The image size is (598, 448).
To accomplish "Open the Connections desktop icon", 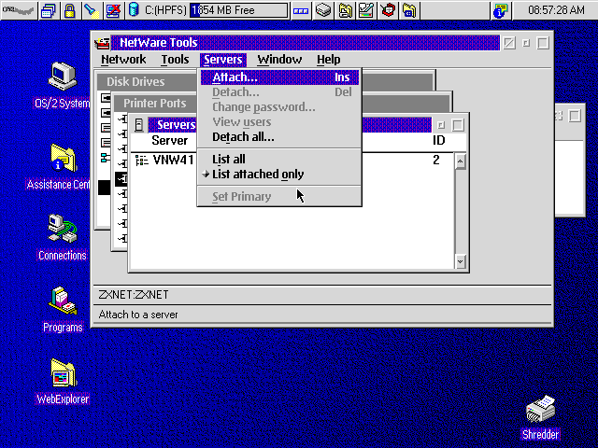I will point(63,228).
